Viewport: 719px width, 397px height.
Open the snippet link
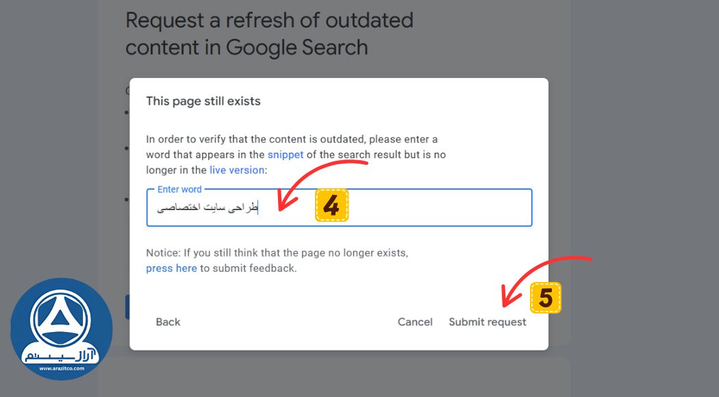[x=286, y=155]
